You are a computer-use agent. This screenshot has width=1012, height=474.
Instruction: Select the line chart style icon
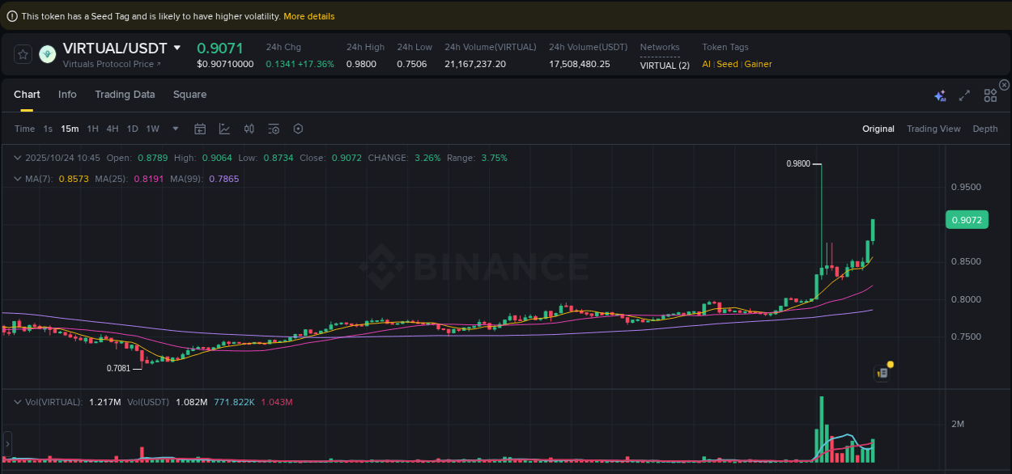[224, 129]
